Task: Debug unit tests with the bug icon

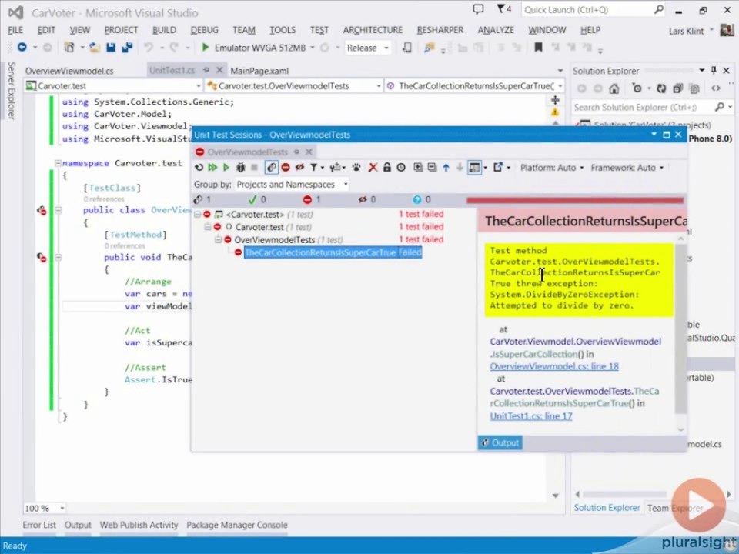Action: click(240, 167)
